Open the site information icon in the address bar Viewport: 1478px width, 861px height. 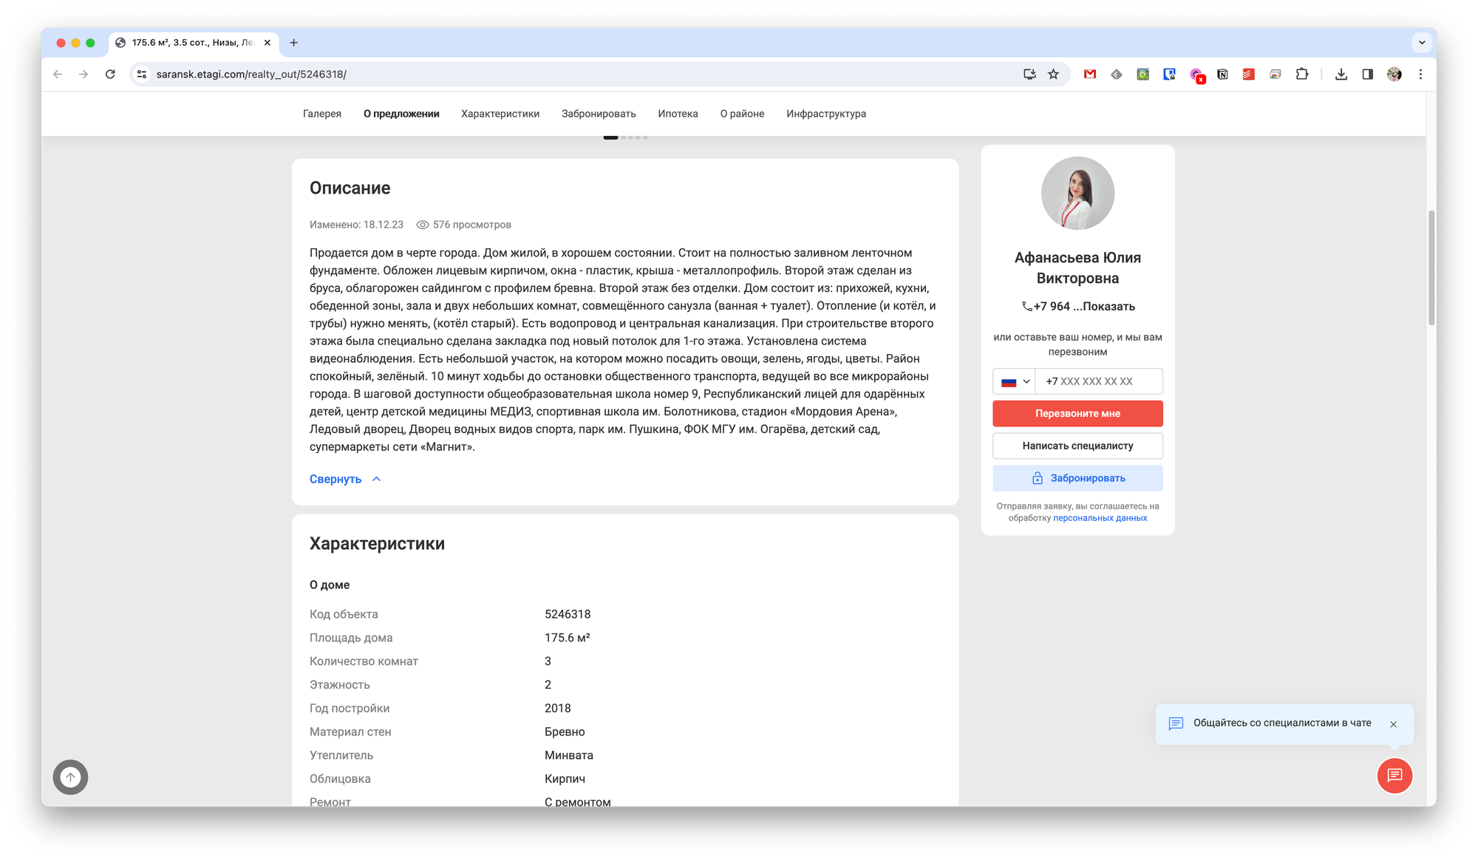(142, 74)
